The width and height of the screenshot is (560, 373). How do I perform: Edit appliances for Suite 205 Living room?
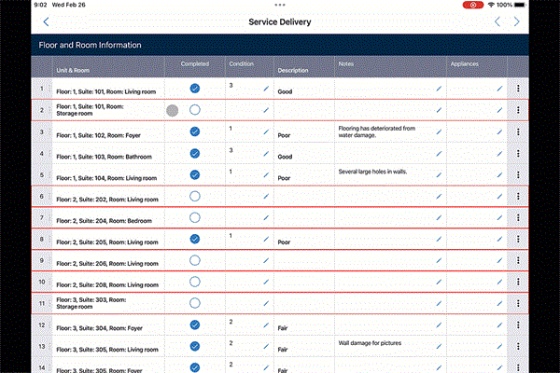[x=499, y=239]
